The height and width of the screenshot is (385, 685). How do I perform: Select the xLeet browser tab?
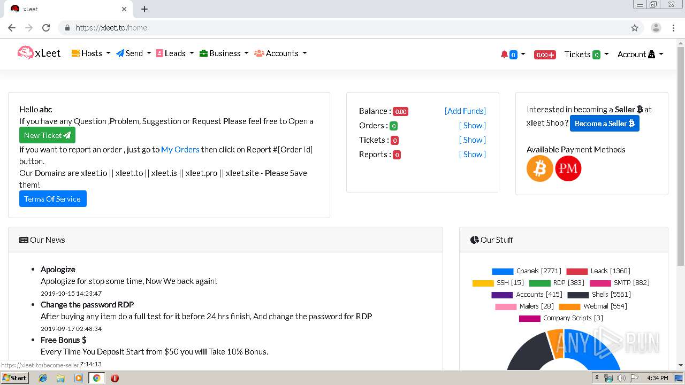coord(68,9)
